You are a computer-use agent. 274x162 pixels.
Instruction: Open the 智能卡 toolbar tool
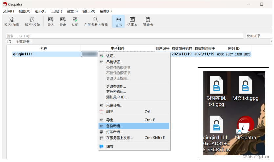148,21
